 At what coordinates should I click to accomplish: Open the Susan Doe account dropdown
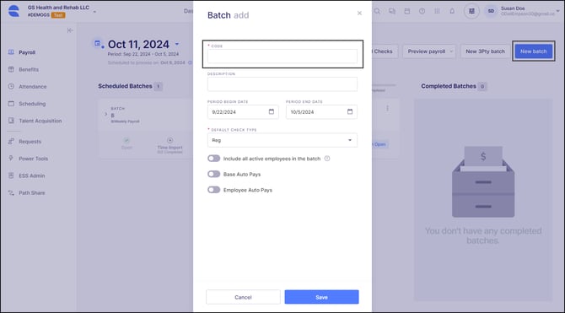click(x=558, y=11)
